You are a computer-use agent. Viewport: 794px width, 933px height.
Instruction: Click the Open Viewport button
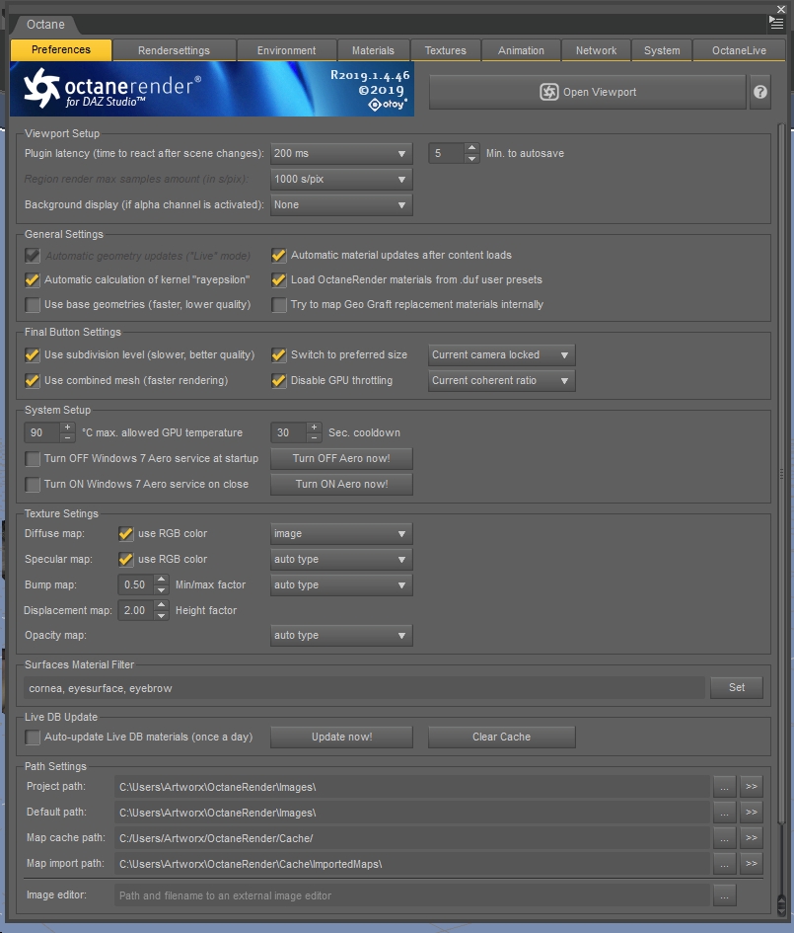coord(587,92)
